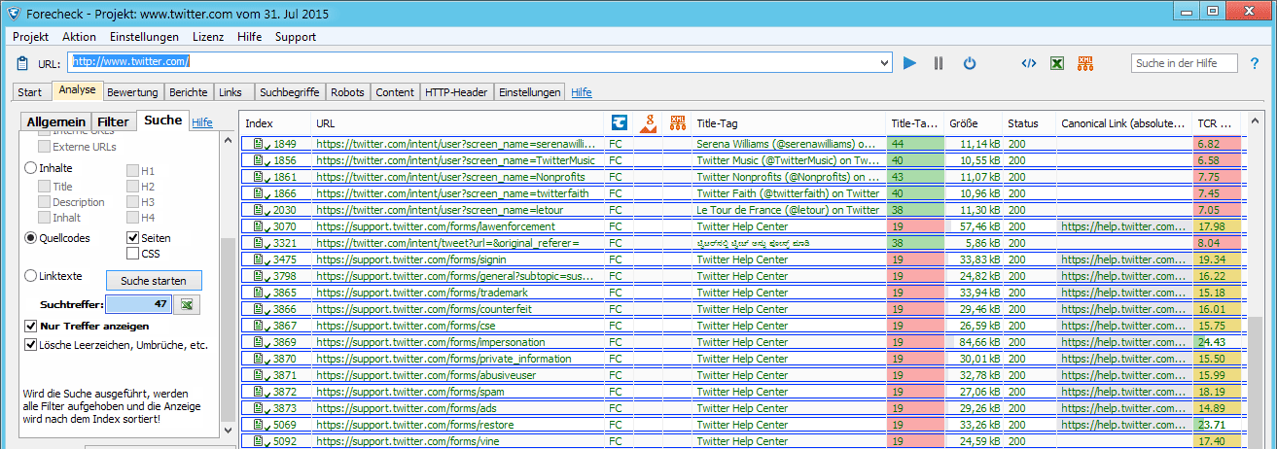Click title 'Le Tour de France (@letour) on Twitter'
Viewport: 1277px width, 449px height.
pyautogui.click(x=788, y=209)
